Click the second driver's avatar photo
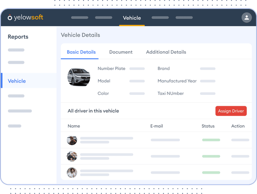257x194 pixels. point(72,156)
